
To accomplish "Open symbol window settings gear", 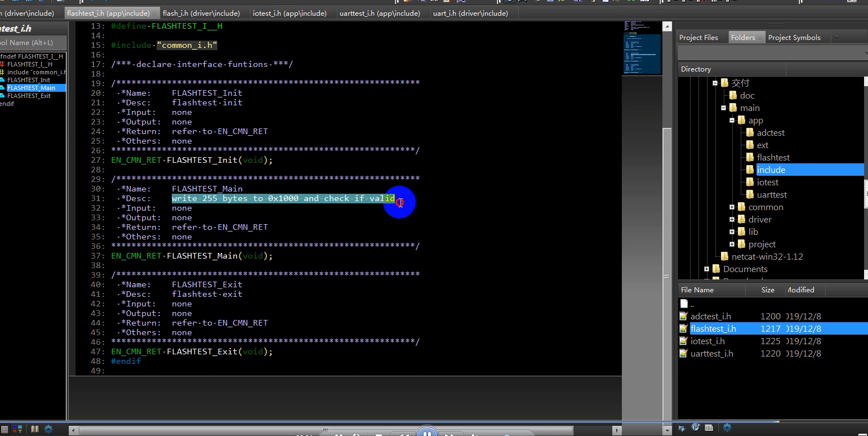I will tap(48, 429).
